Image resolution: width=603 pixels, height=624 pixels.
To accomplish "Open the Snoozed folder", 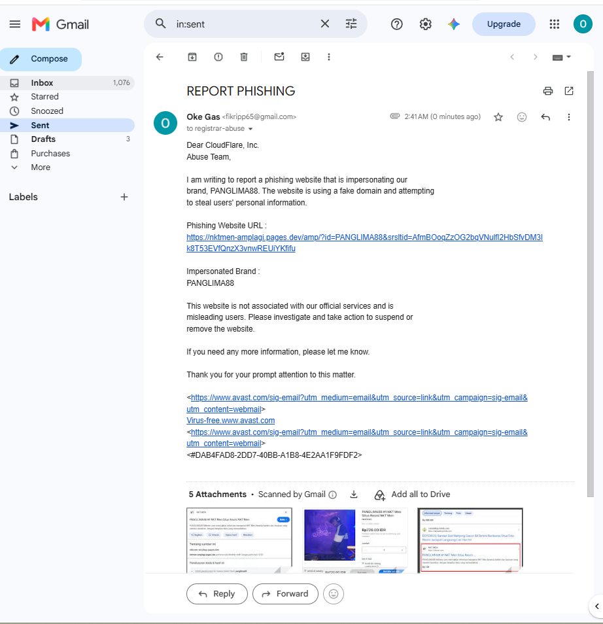I will tap(67, 111).
